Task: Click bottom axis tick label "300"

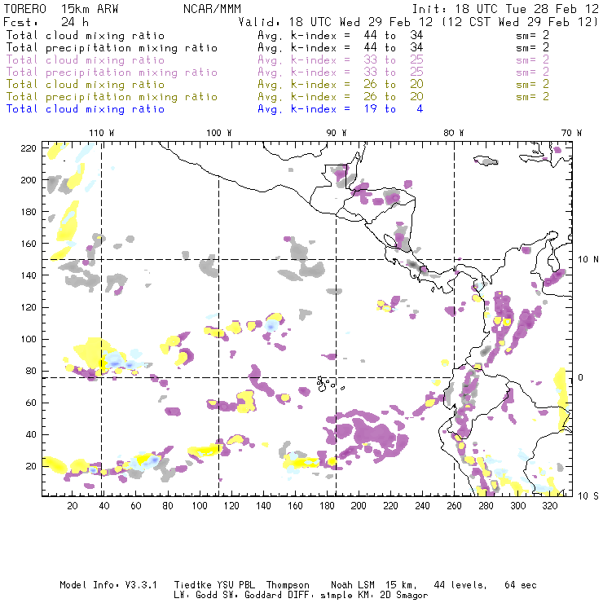Action: click(x=517, y=506)
